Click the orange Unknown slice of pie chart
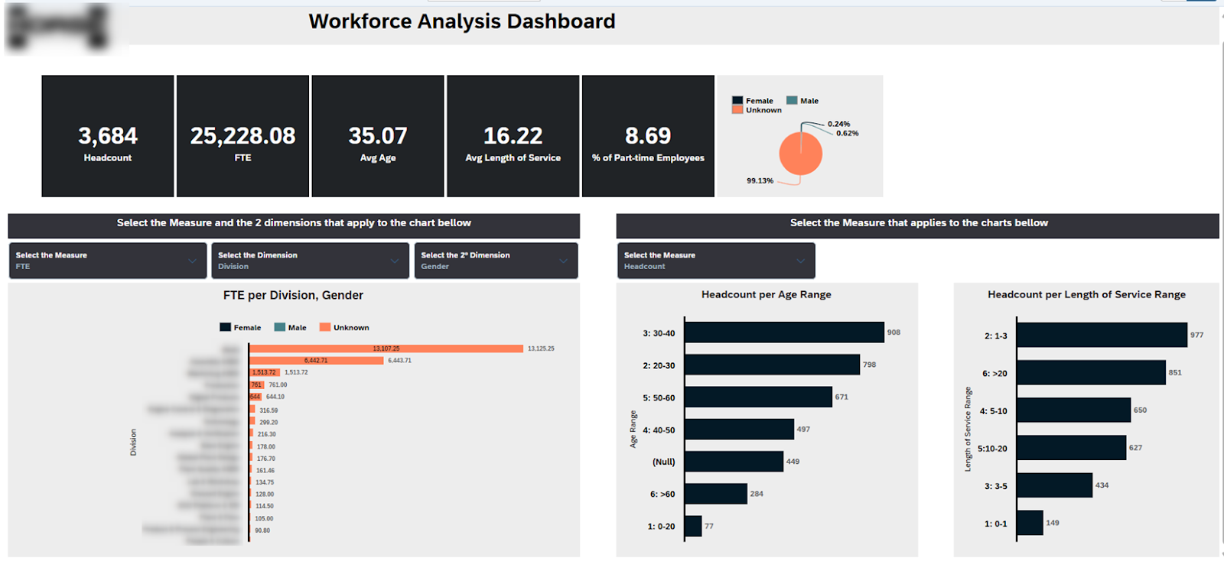Image resolution: width=1224 pixels, height=561 pixels. (801, 155)
